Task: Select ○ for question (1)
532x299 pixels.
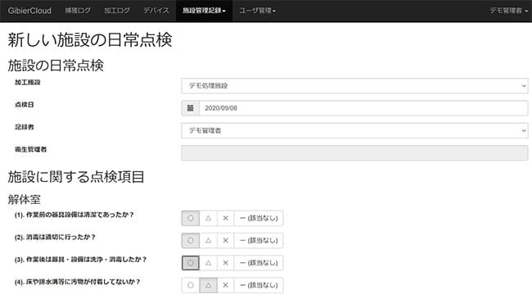Action: click(191, 218)
